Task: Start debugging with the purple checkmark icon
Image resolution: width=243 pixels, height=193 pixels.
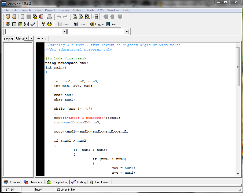Action: tap(33, 24)
